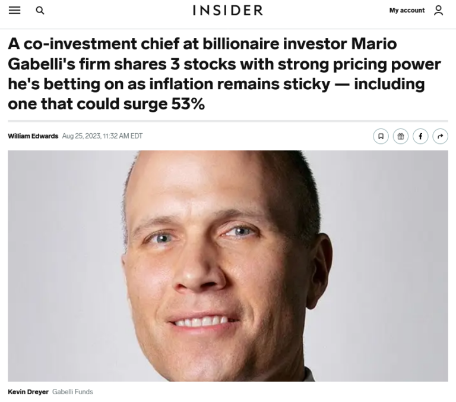456x402 pixels.
Task: Click the gray divider below the headline
Action: click(x=228, y=121)
